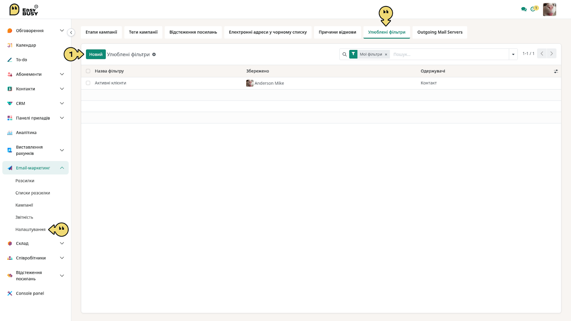The height and width of the screenshot is (321, 571).
Task: Click Anderson Mike in the row
Action: click(269, 83)
